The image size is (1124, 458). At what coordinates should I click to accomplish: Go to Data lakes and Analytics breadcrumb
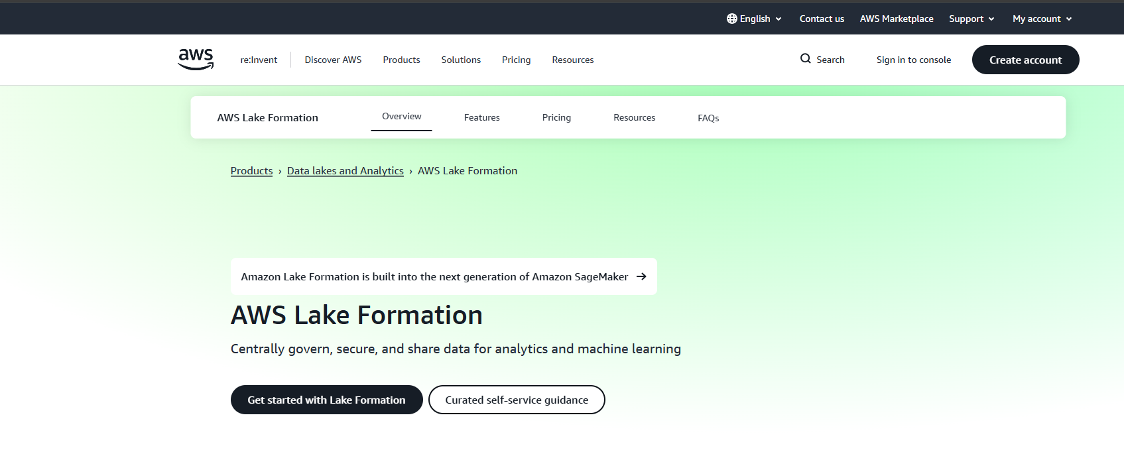pos(345,171)
